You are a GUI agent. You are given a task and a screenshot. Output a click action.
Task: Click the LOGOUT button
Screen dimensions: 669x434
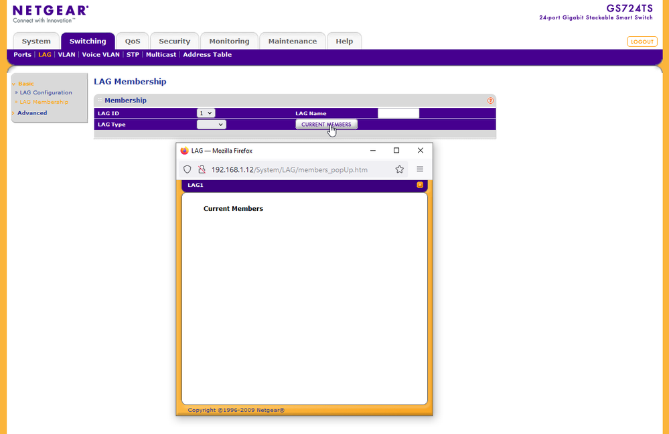coord(642,42)
